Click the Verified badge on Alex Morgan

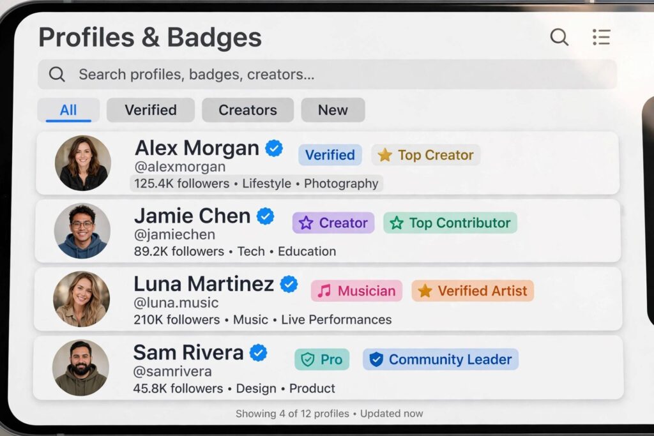(330, 155)
